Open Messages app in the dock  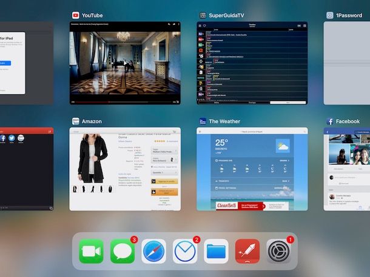tap(123, 251)
